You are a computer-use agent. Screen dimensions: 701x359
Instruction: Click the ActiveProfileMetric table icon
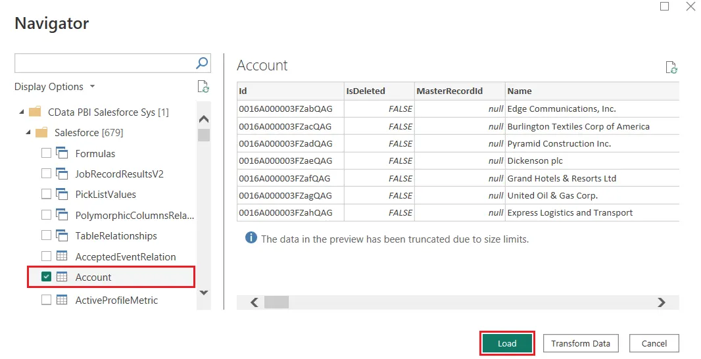click(62, 300)
